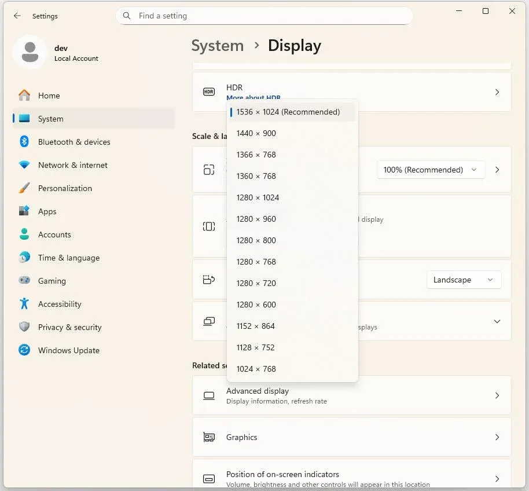Click the dev Local Account name
This screenshot has width=529, height=491.
pos(76,53)
